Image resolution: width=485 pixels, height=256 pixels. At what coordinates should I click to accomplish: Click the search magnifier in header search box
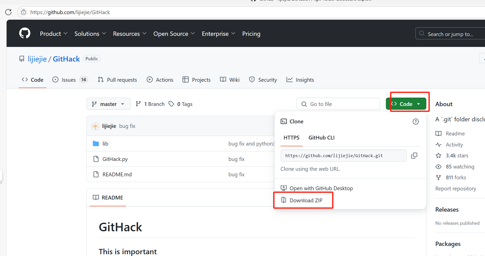[x=422, y=33]
